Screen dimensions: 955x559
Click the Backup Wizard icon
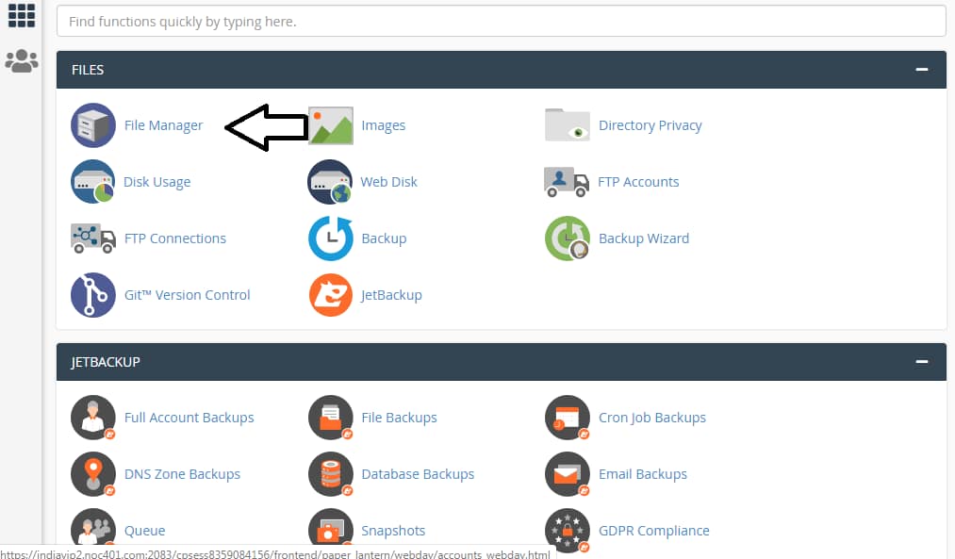click(567, 238)
